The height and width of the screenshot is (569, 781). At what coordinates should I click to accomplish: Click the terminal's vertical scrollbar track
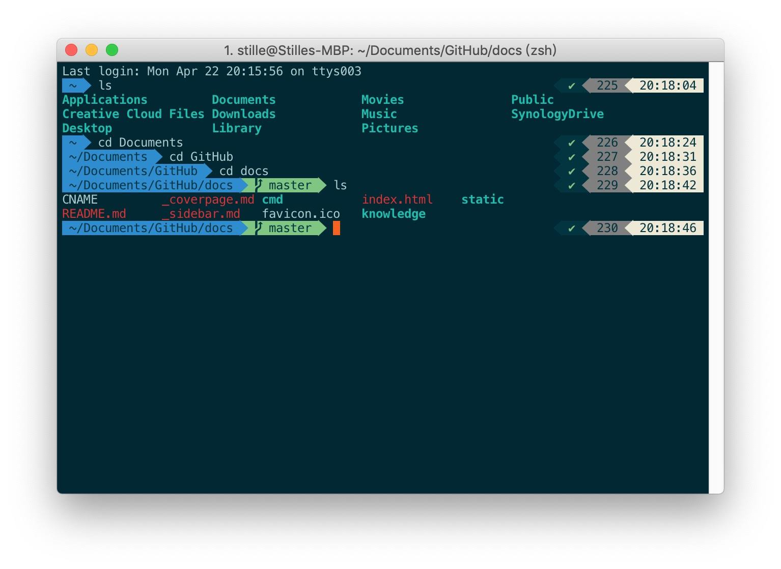click(716, 277)
